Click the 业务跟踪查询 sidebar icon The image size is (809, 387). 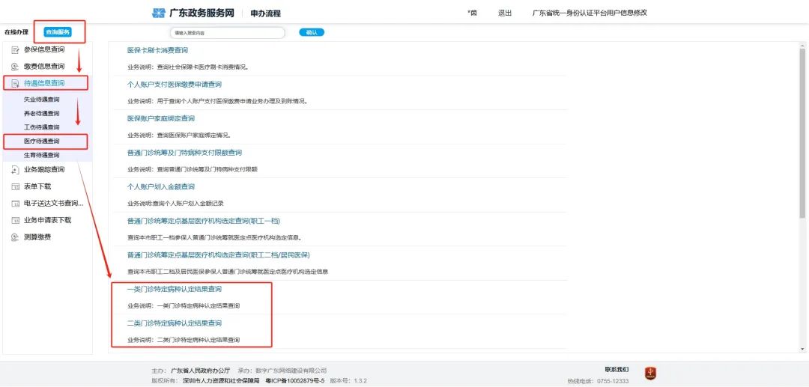tap(15, 169)
